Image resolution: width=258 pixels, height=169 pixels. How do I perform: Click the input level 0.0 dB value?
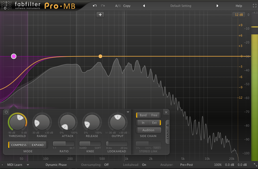click(x=229, y=165)
